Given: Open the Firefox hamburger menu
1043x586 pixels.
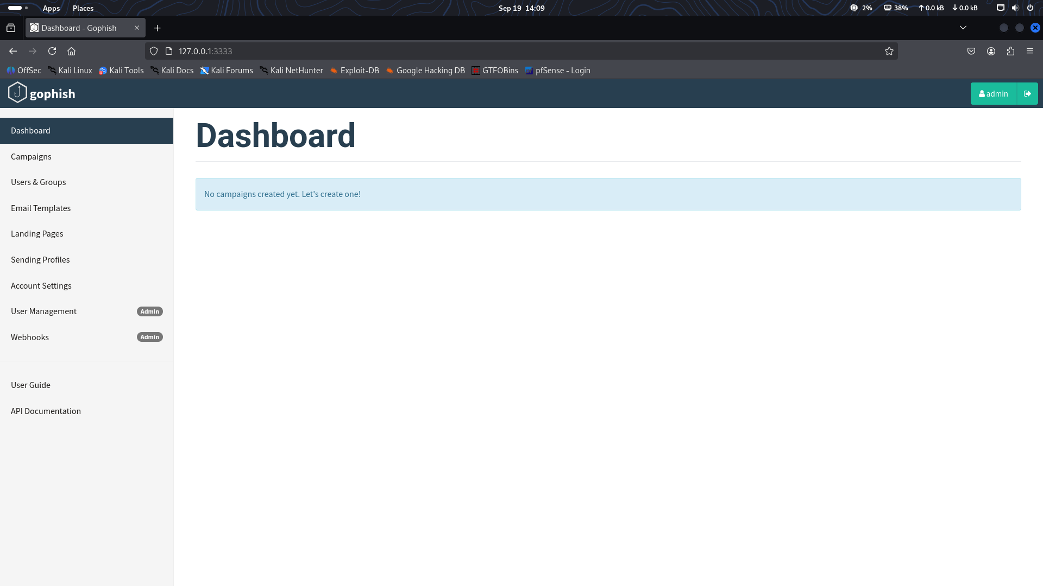Looking at the screenshot, I should 1030,51.
